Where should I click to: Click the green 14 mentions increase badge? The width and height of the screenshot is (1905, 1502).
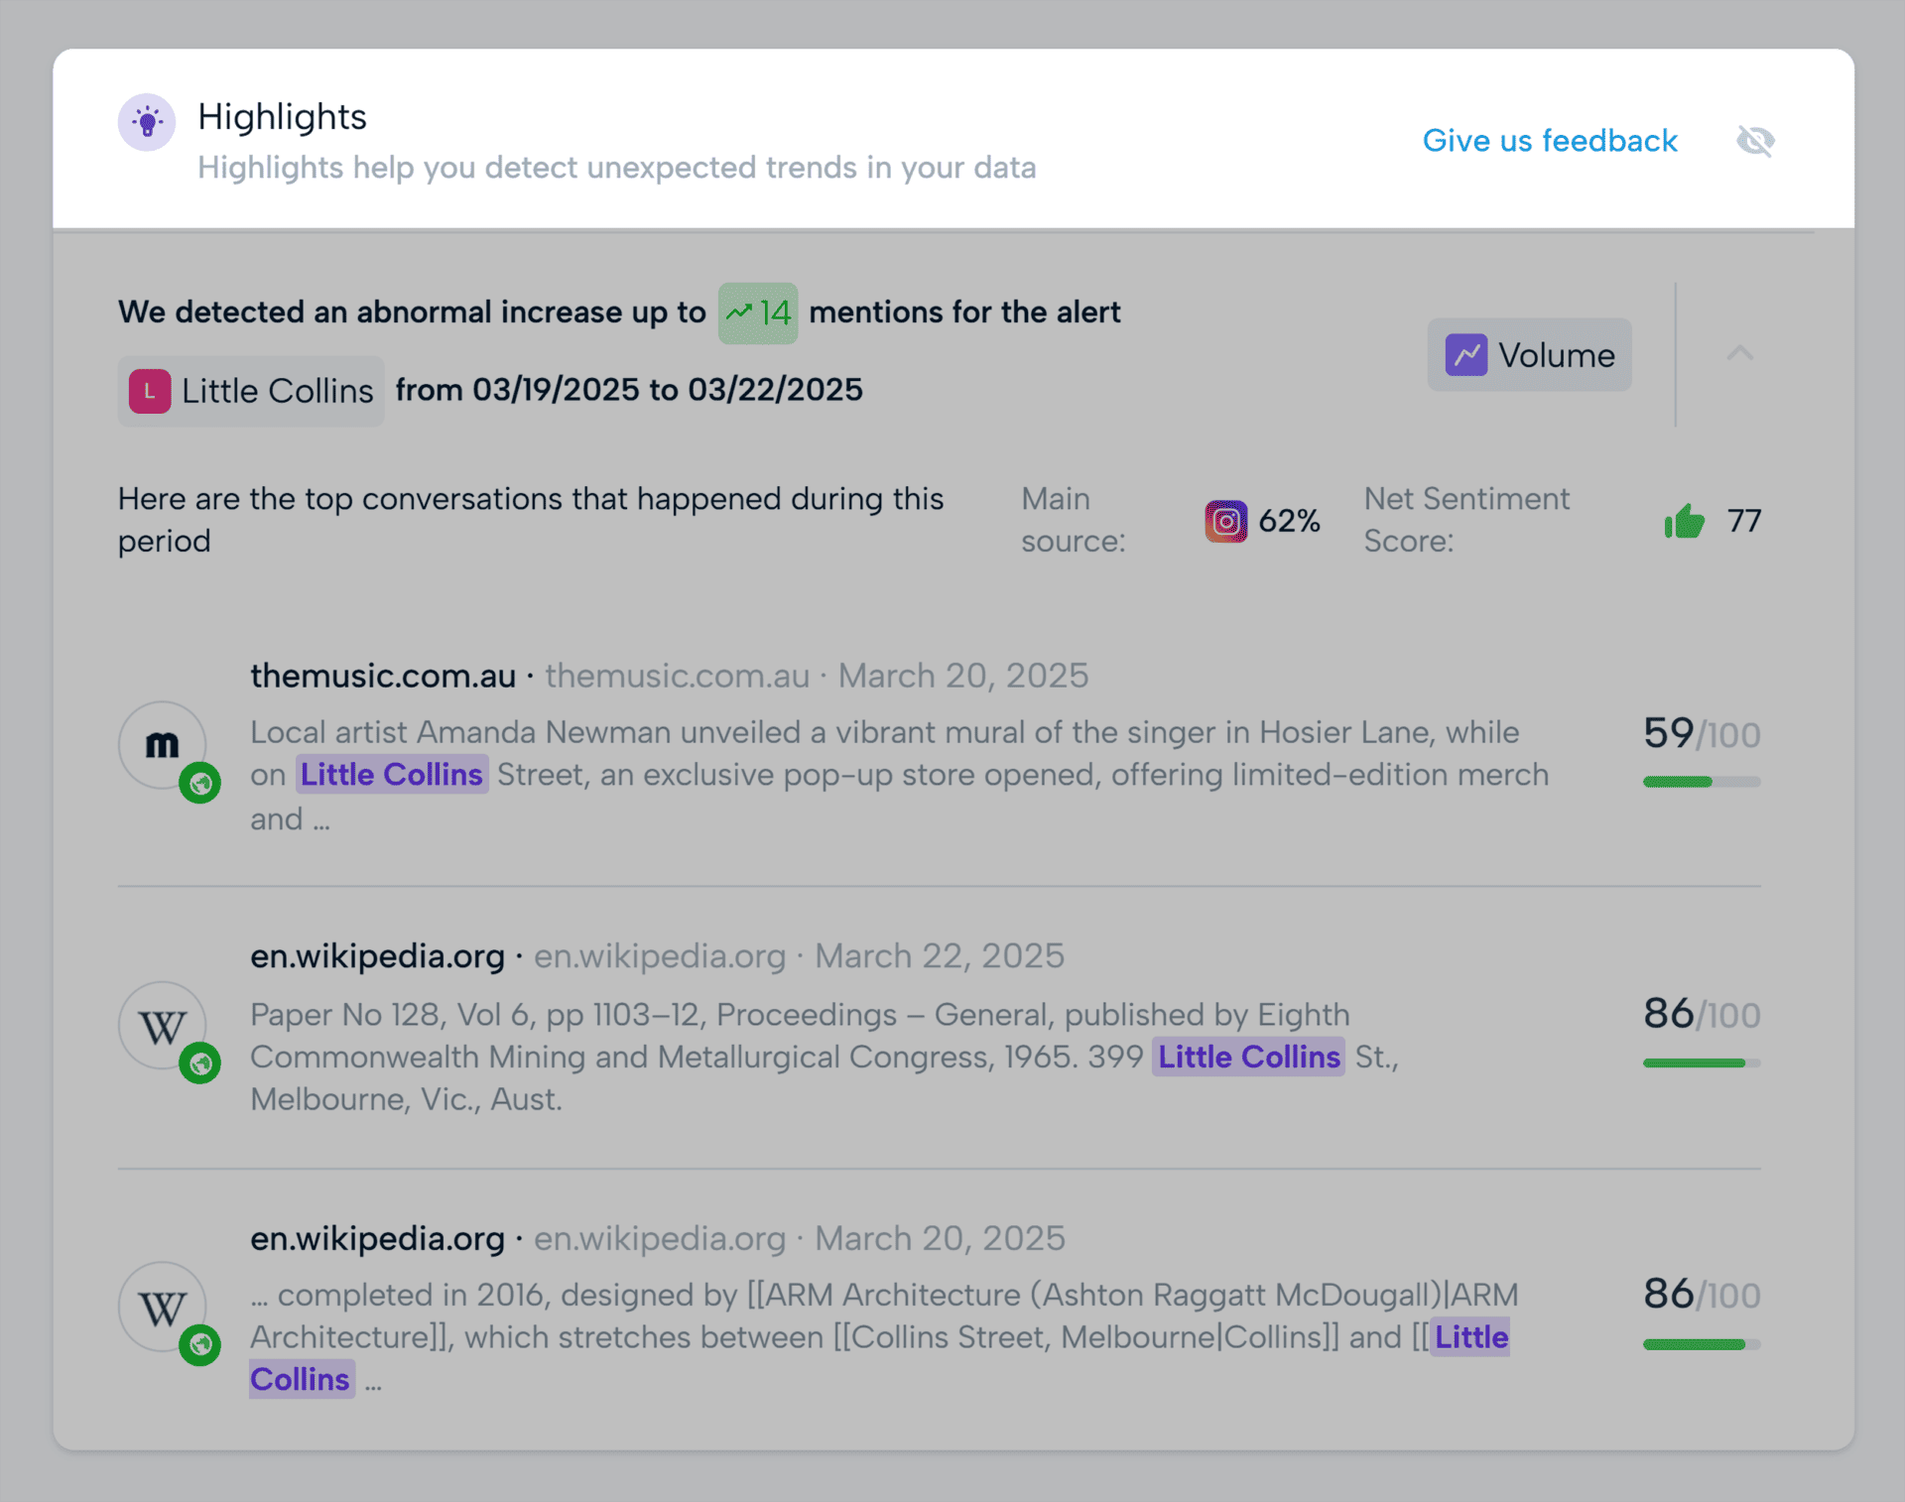click(758, 313)
